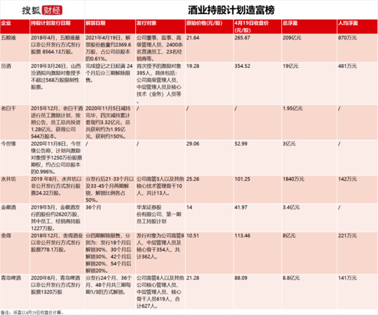This screenshot has width=378, height=315.
Task: Click original price 19.28 for 汾酒
Action: click(193, 66)
